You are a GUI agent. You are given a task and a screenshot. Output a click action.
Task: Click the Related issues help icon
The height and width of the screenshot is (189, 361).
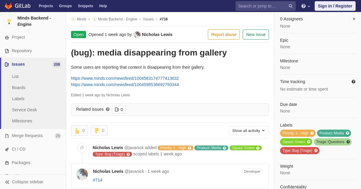click(108, 109)
